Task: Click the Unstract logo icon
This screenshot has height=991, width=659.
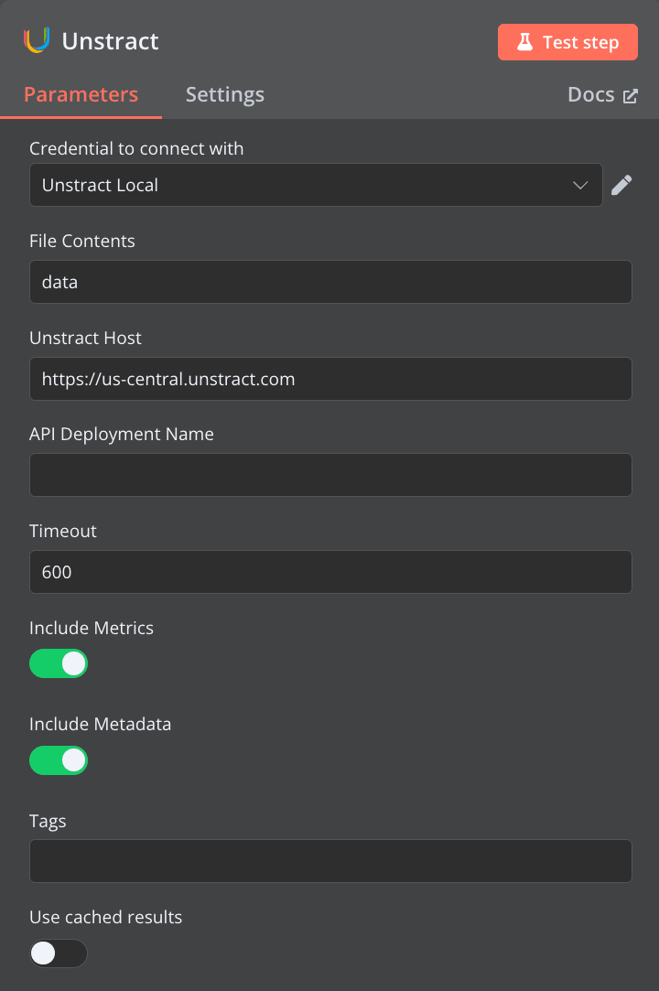Action: point(35,40)
